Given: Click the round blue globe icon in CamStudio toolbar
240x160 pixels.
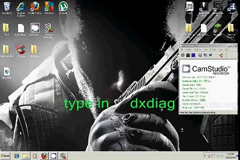Looking at the screenshot, I should click(x=211, y=55).
